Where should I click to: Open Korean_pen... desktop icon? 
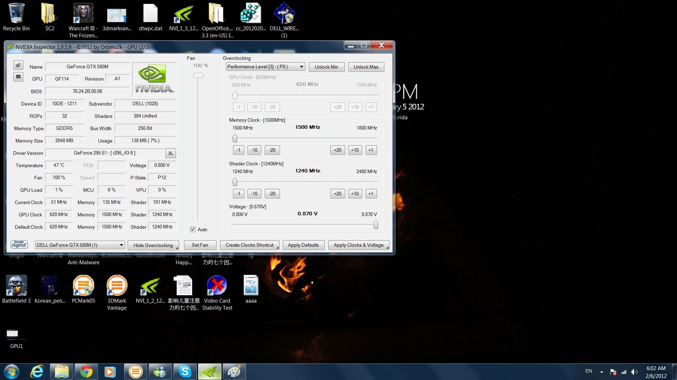(x=50, y=289)
